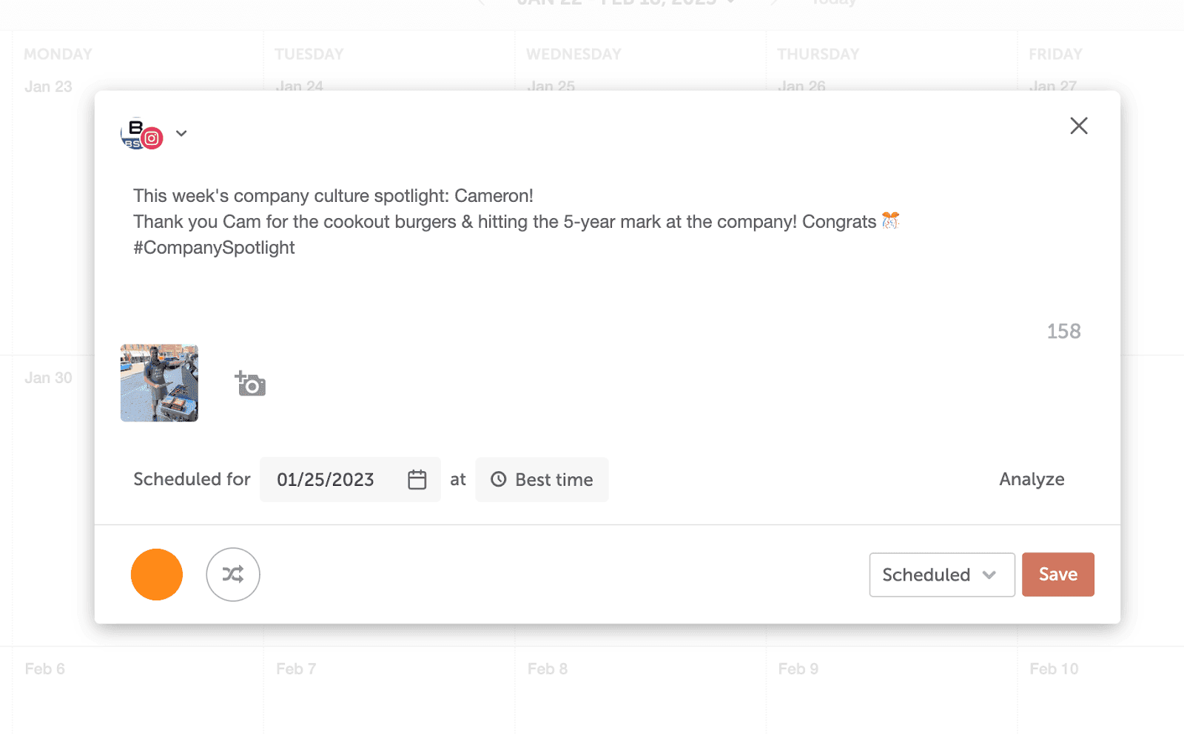The height and width of the screenshot is (735, 1184).
Task: Click the party emoji in the caption
Action: [890, 221]
